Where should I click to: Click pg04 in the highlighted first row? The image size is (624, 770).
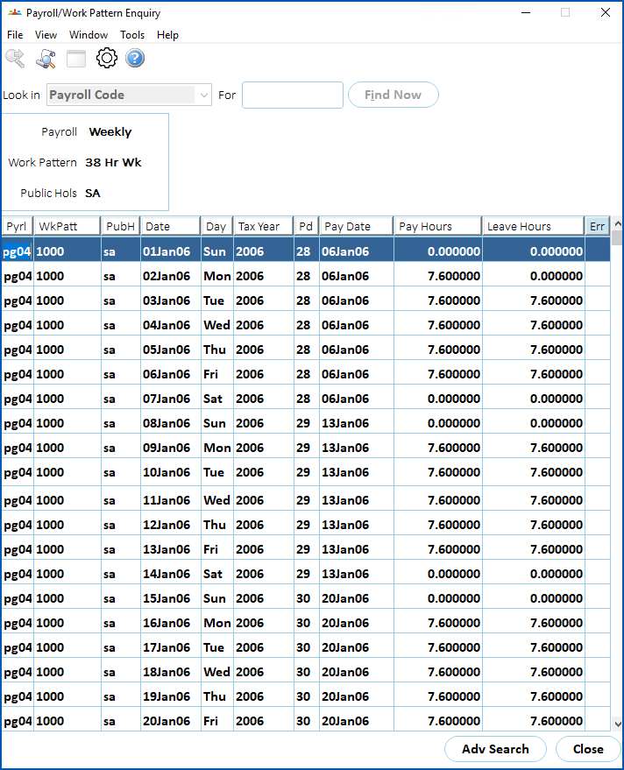pyautogui.click(x=18, y=251)
